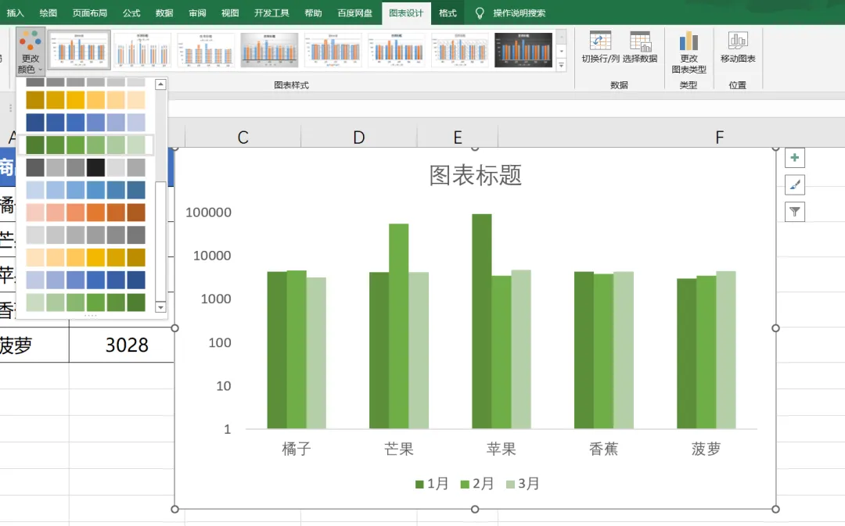Click the color palette scroll up arrow
This screenshot has width=845, height=526.
(160, 84)
